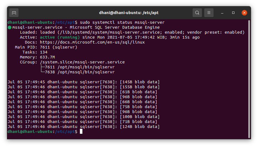Click the CGroup entry 7611 /opt/mssql/bin/sqlservr
This screenshot has width=258, height=147.
(x=80, y=67)
